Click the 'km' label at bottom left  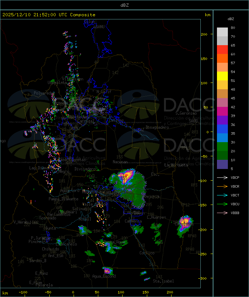pyautogui.click(x=5, y=293)
